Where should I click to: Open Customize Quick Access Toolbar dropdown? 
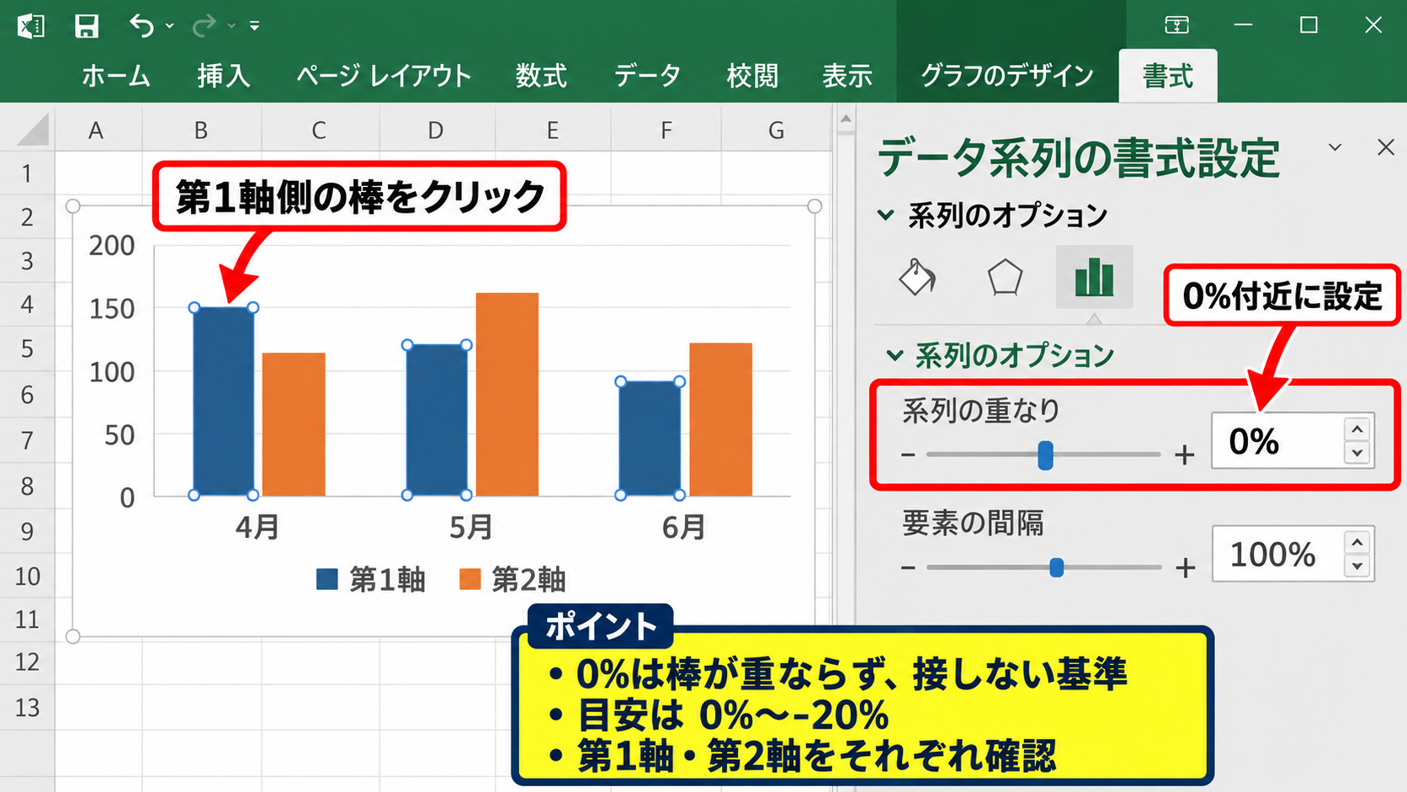[254, 26]
